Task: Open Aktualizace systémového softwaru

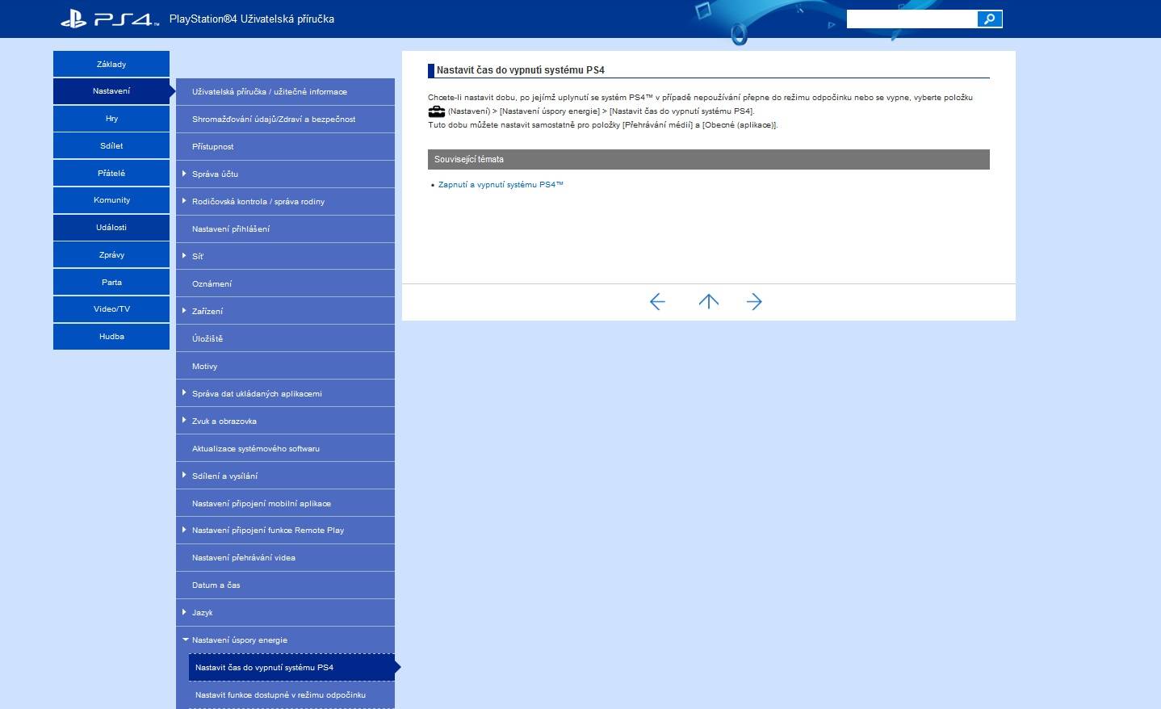Action: coord(285,449)
